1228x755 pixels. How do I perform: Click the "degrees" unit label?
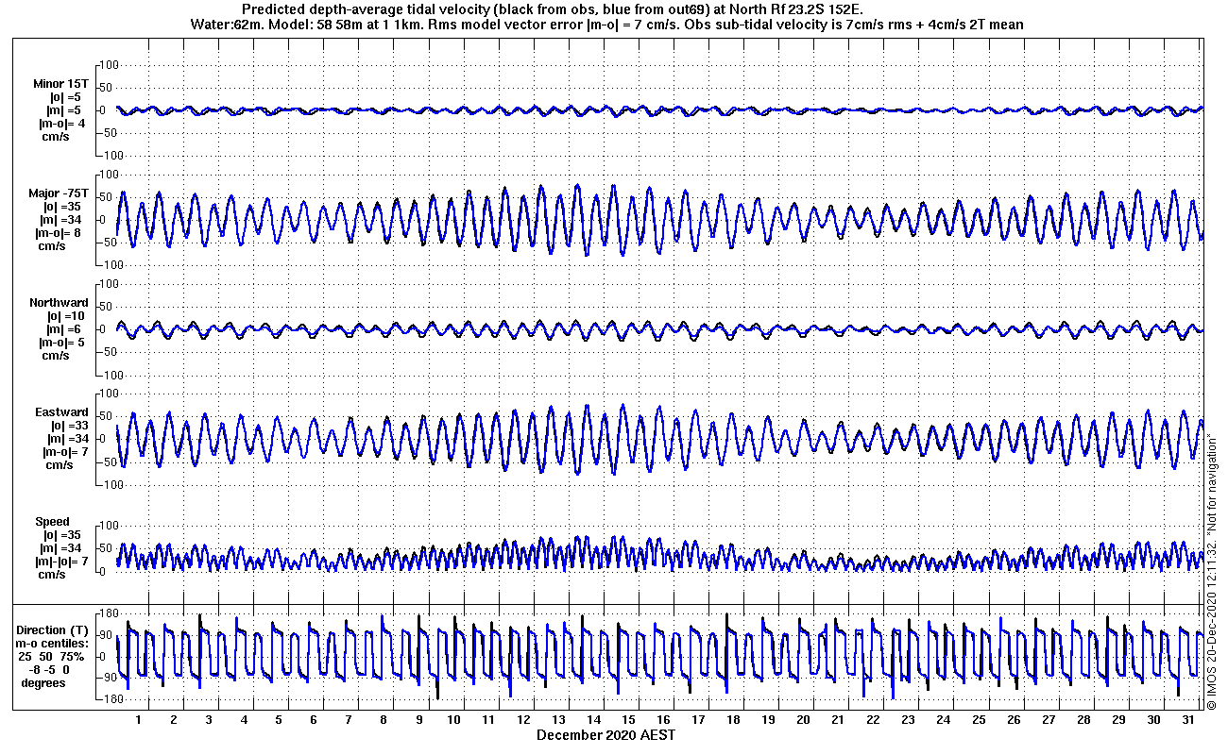43,683
